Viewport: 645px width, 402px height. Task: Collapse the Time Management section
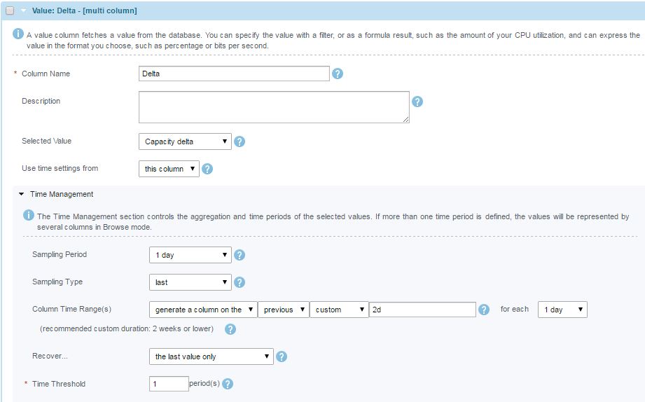coord(22,194)
